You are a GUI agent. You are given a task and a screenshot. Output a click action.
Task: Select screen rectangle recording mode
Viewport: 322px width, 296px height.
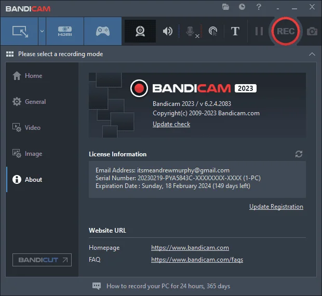[19, 31]
